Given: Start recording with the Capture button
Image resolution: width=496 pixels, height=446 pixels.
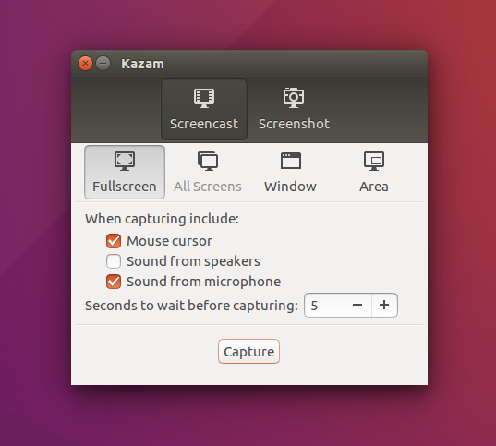Looking at the screenshot, I should point(249,352).
